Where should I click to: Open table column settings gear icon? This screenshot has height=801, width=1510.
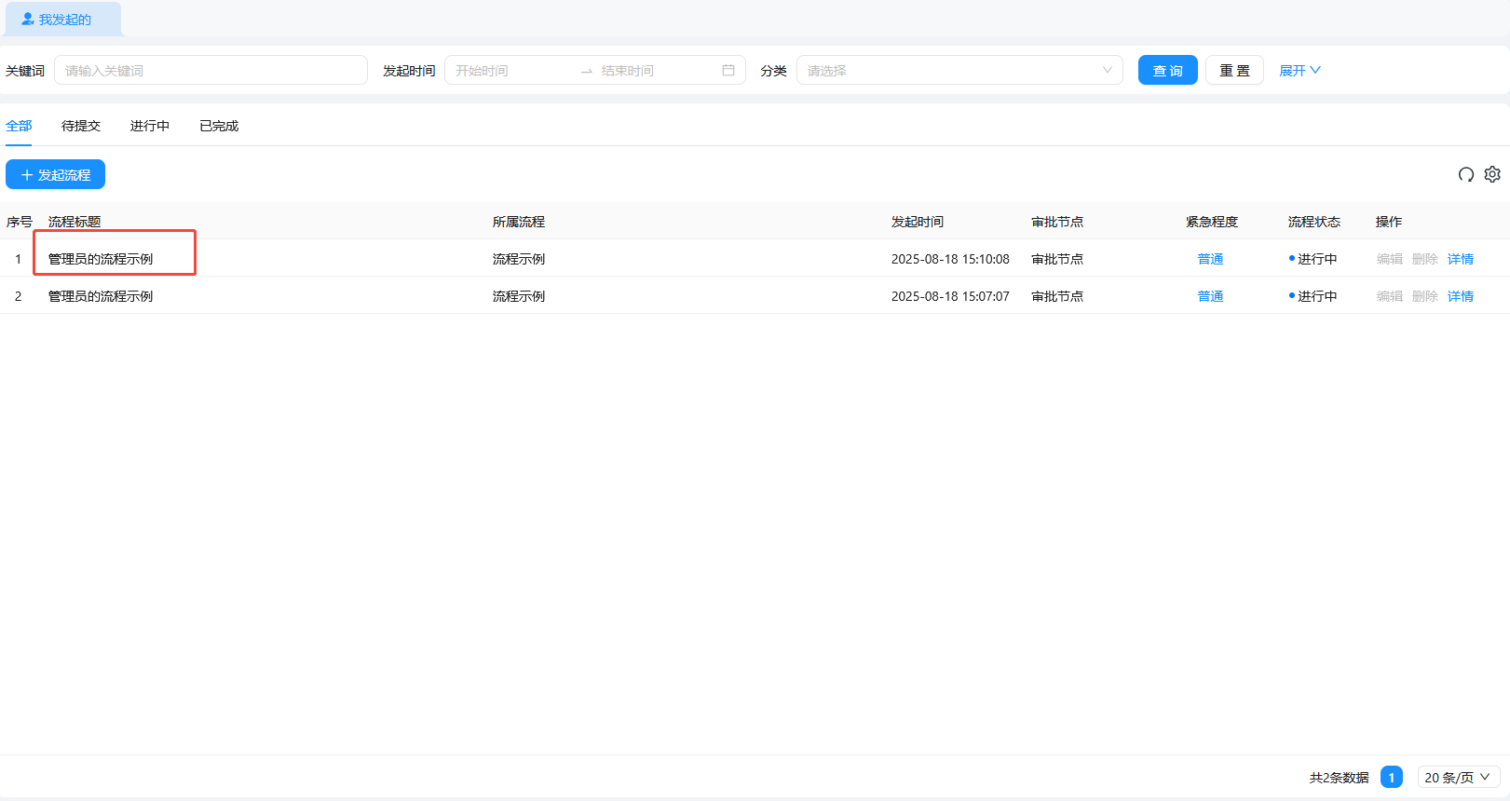coord(1492,175)
